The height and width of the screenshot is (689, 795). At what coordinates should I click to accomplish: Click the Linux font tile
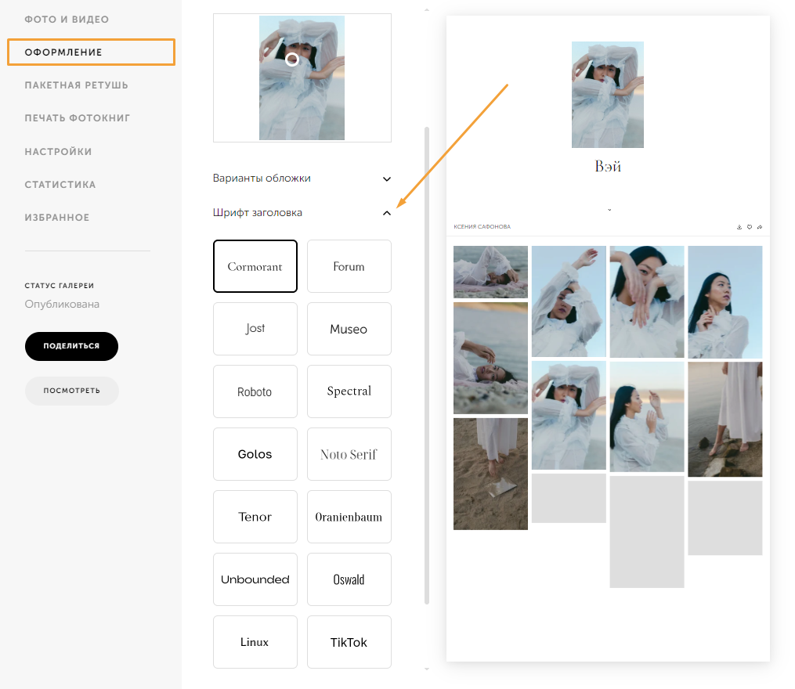click(x=255, y=642)
